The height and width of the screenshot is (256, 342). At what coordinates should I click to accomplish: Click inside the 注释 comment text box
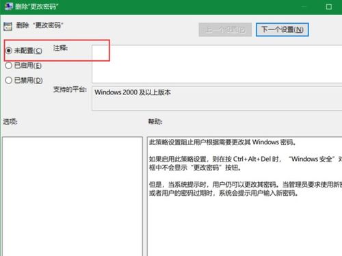pyautogui.click(x=217, y=64)
